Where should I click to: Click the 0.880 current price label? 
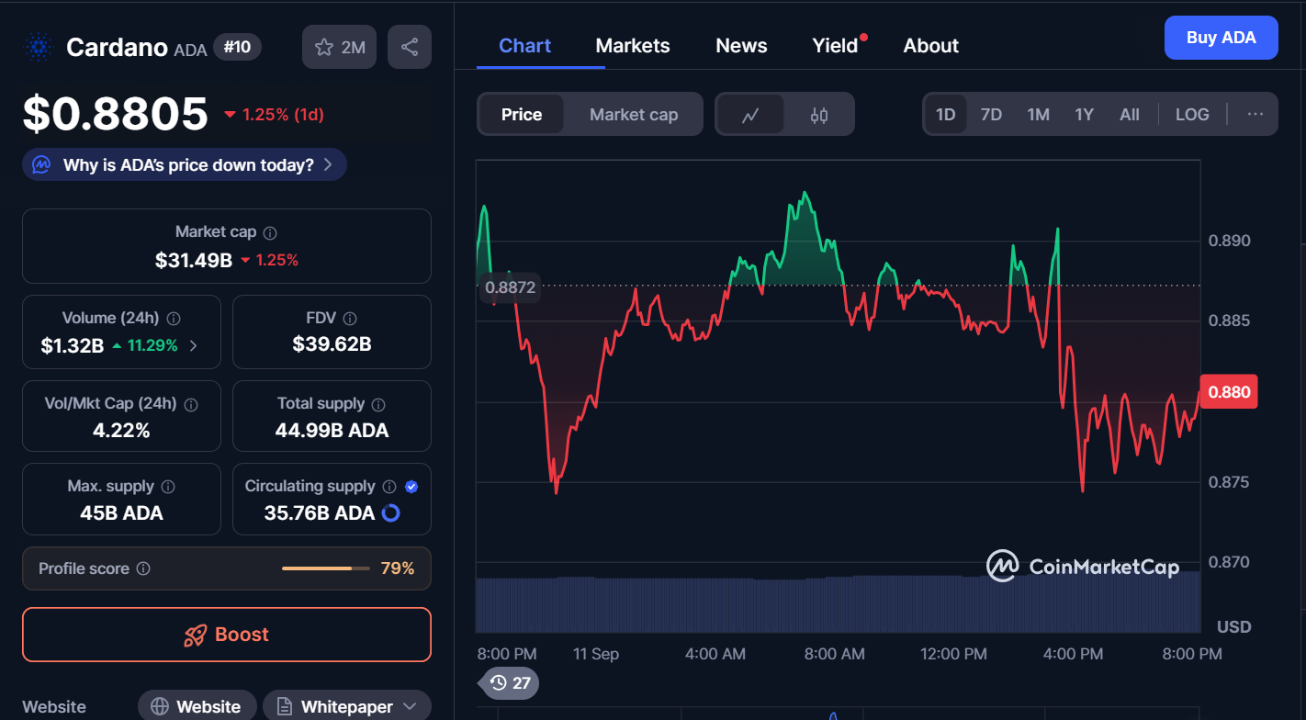(x=1229, y=392)
